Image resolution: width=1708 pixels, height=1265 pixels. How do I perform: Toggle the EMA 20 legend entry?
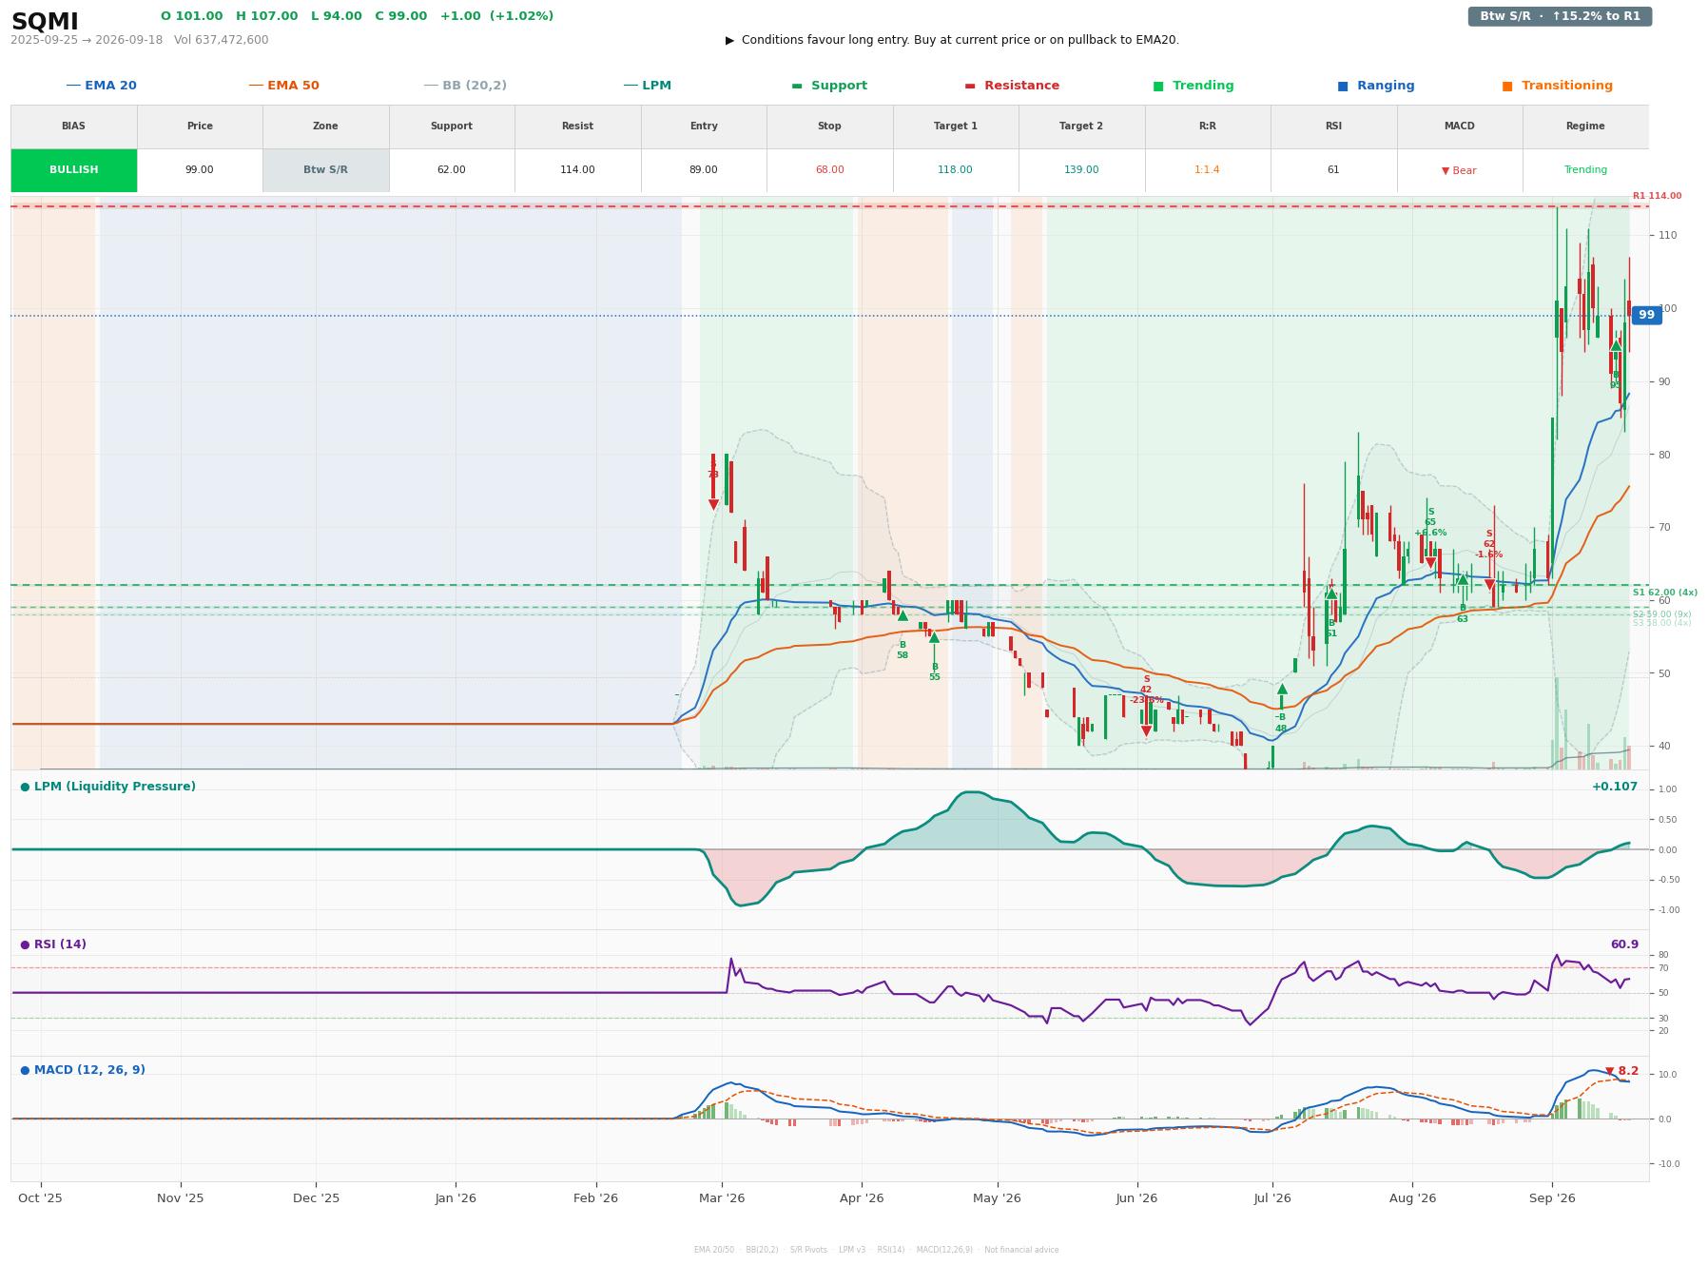[101, 86]
